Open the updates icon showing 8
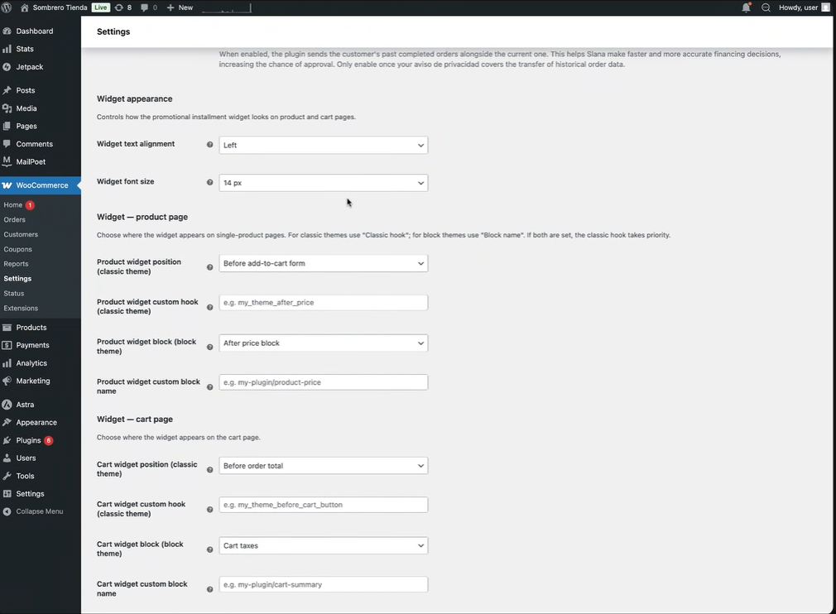 [119, 7]
